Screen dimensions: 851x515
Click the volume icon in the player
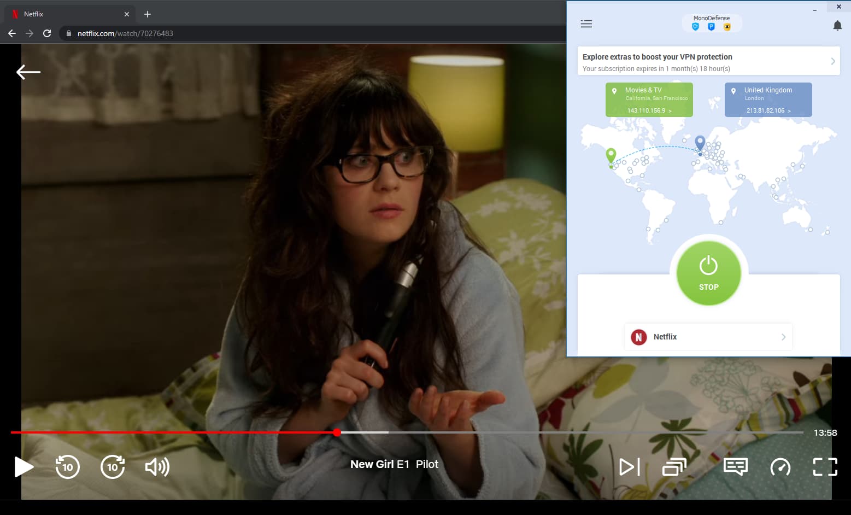tap(157, 467)
